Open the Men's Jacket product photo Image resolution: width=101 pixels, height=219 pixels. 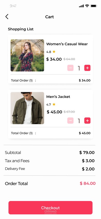point(27,108)
